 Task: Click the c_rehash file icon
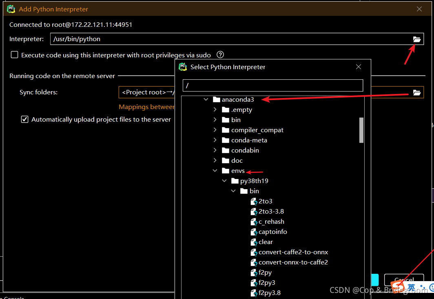pyautogui.click(x=254, y=222)
